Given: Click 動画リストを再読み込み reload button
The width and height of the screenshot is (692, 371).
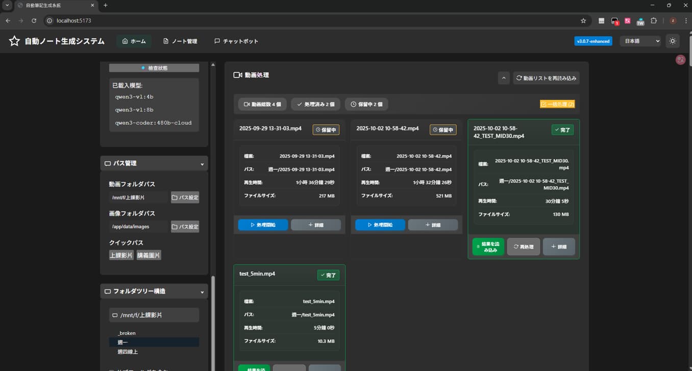Looking at the screenshot, I should click(x=546, y=78).
